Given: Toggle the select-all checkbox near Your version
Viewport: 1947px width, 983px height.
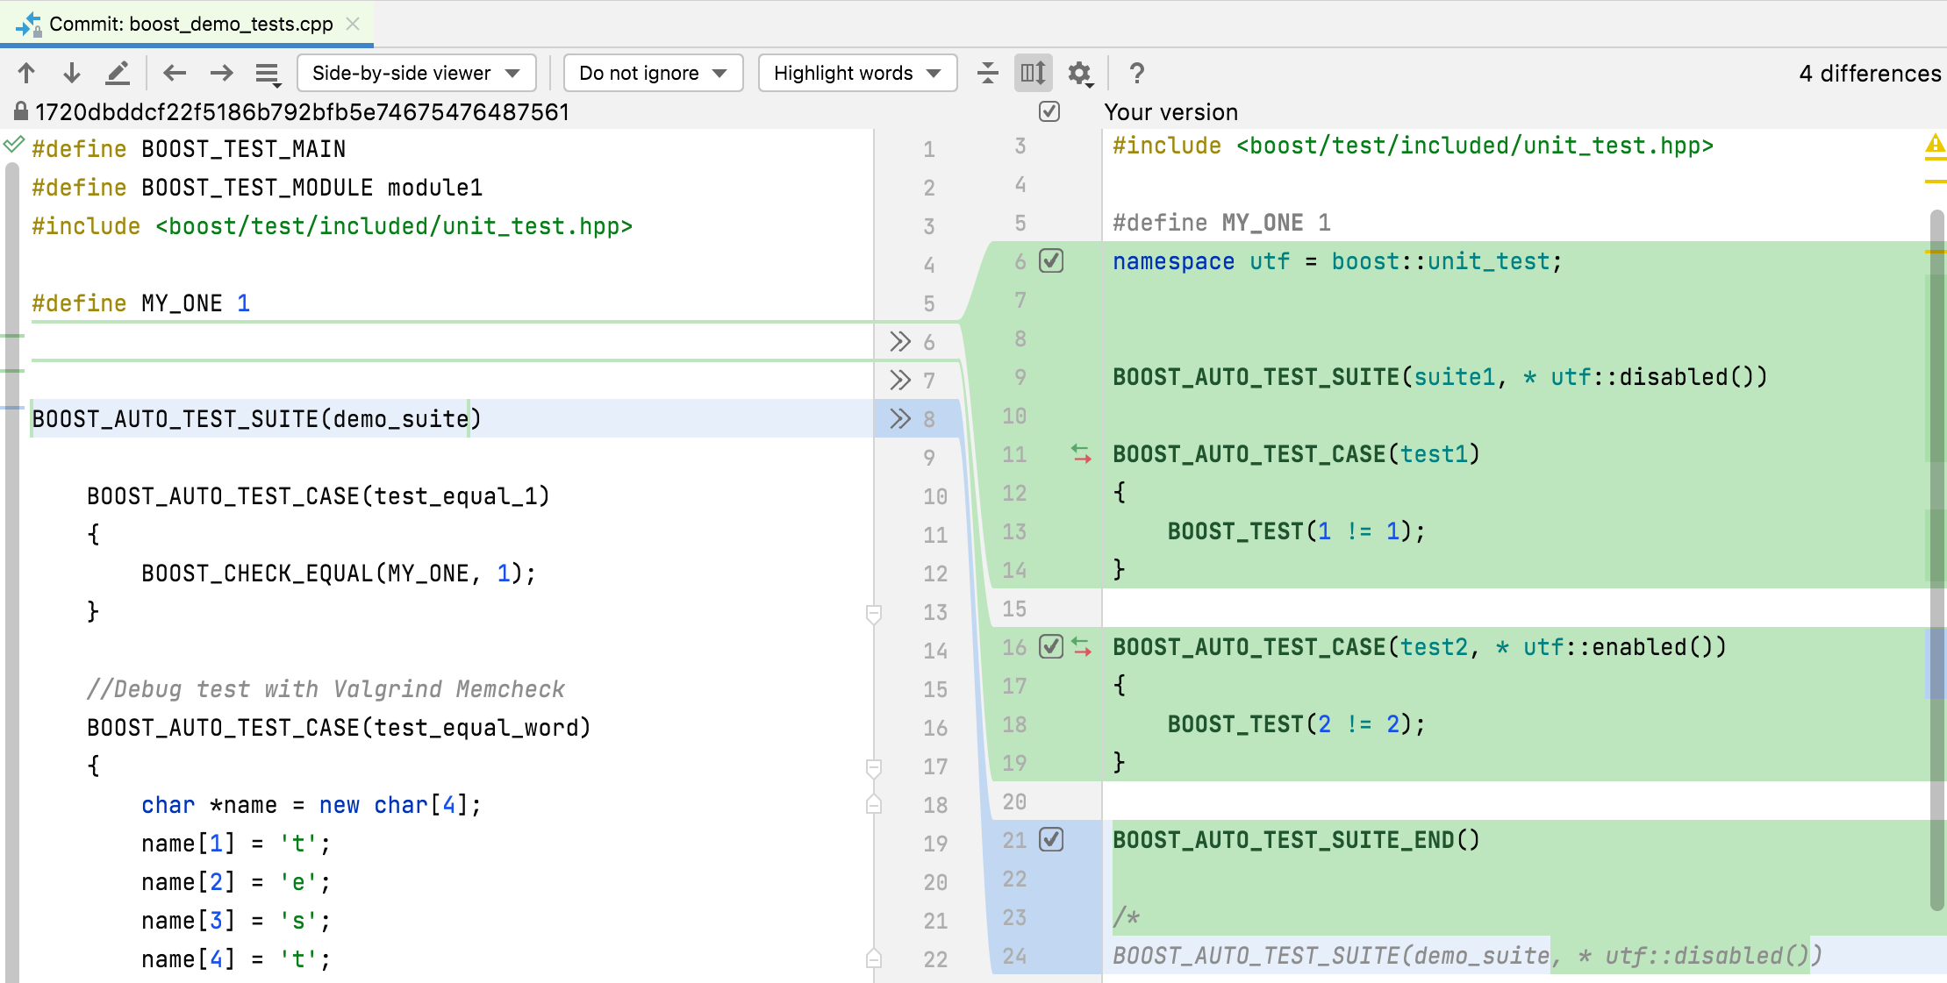Looking at the screenshot, I should 1049,111.
